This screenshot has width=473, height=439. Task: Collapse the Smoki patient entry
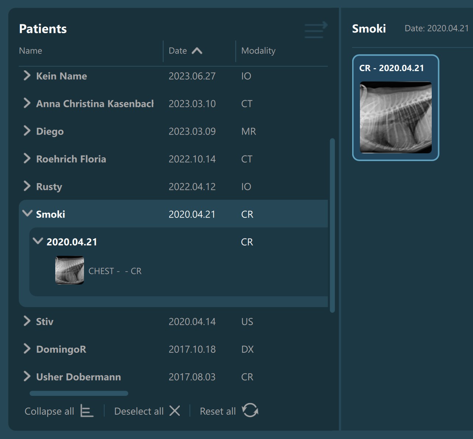tap(27, 213)
